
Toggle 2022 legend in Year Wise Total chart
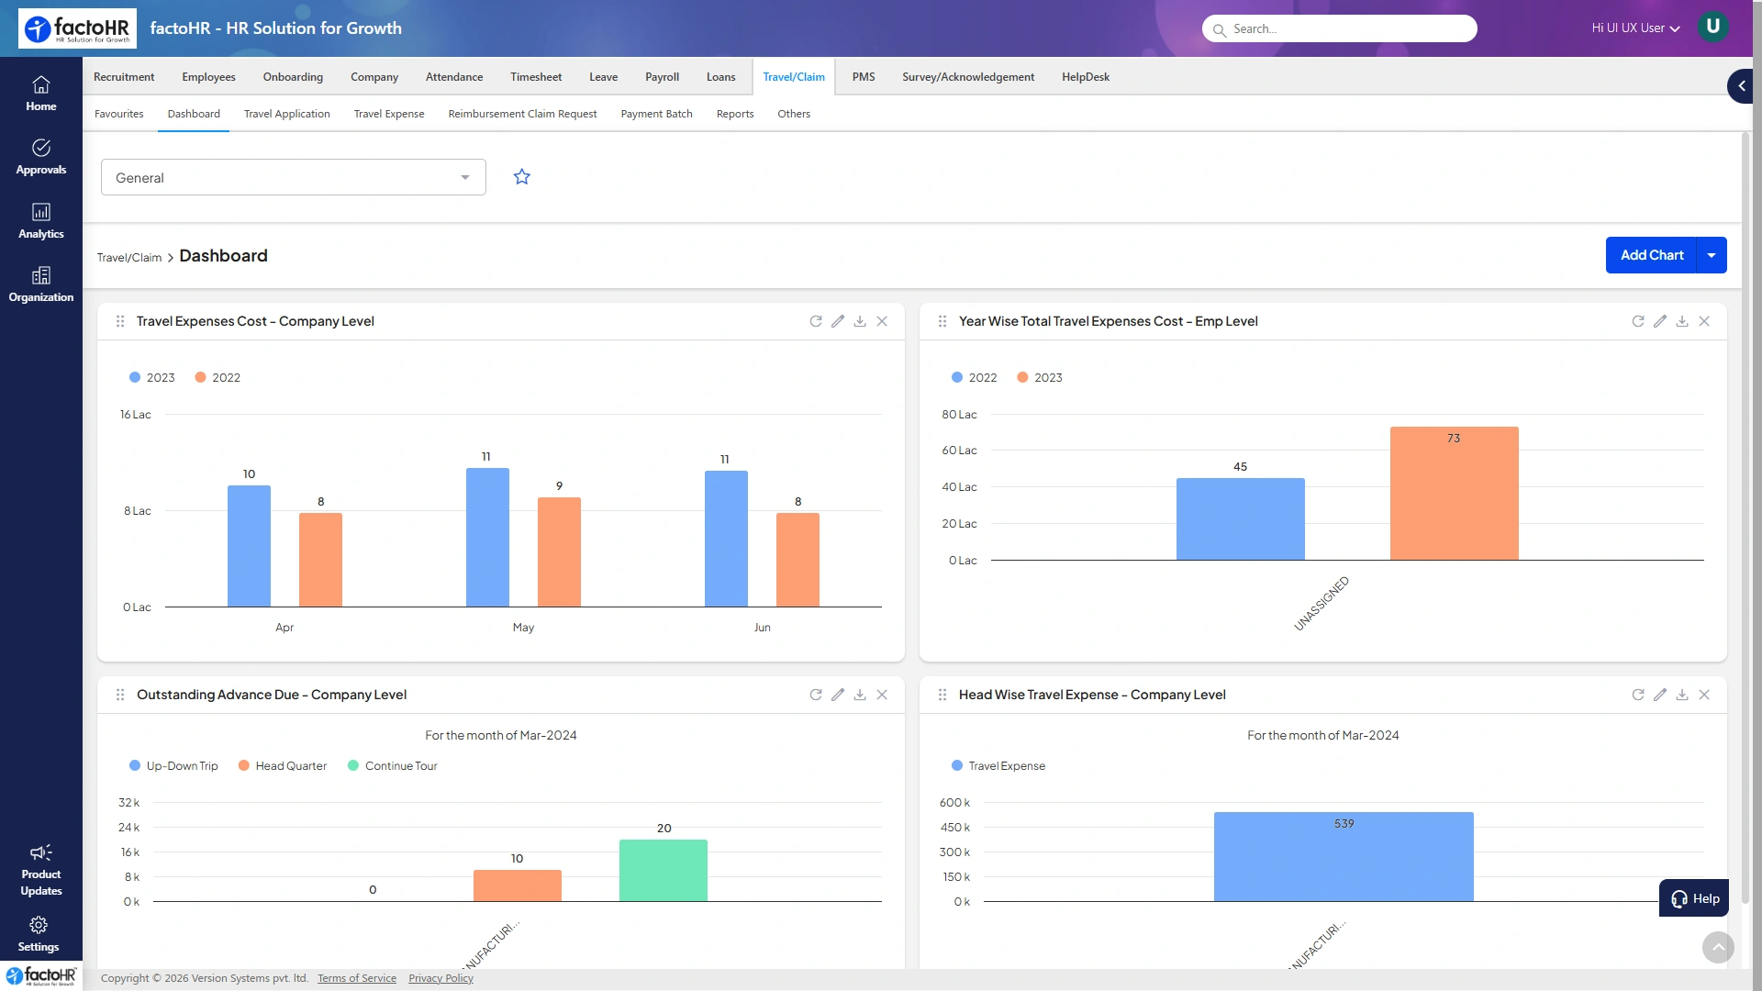click(x=975, y=377)
